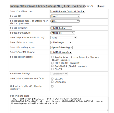Click the 'Select OS:' label
This screenshot has width=114, height=113.
point(16,16)
